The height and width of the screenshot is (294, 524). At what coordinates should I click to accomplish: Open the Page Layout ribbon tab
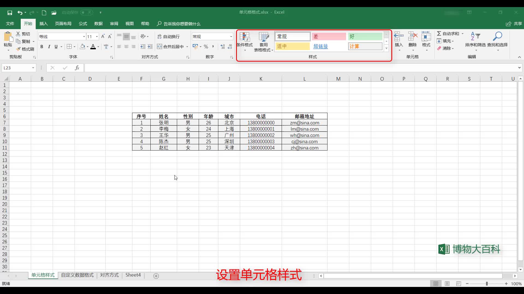pyautogui.click(x=63, y=24)
